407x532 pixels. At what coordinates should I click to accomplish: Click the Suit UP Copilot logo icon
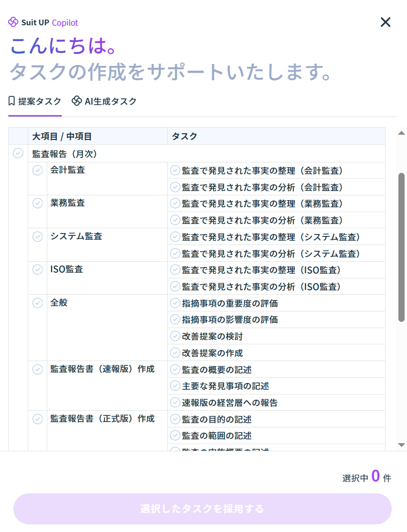coord(13,22)
